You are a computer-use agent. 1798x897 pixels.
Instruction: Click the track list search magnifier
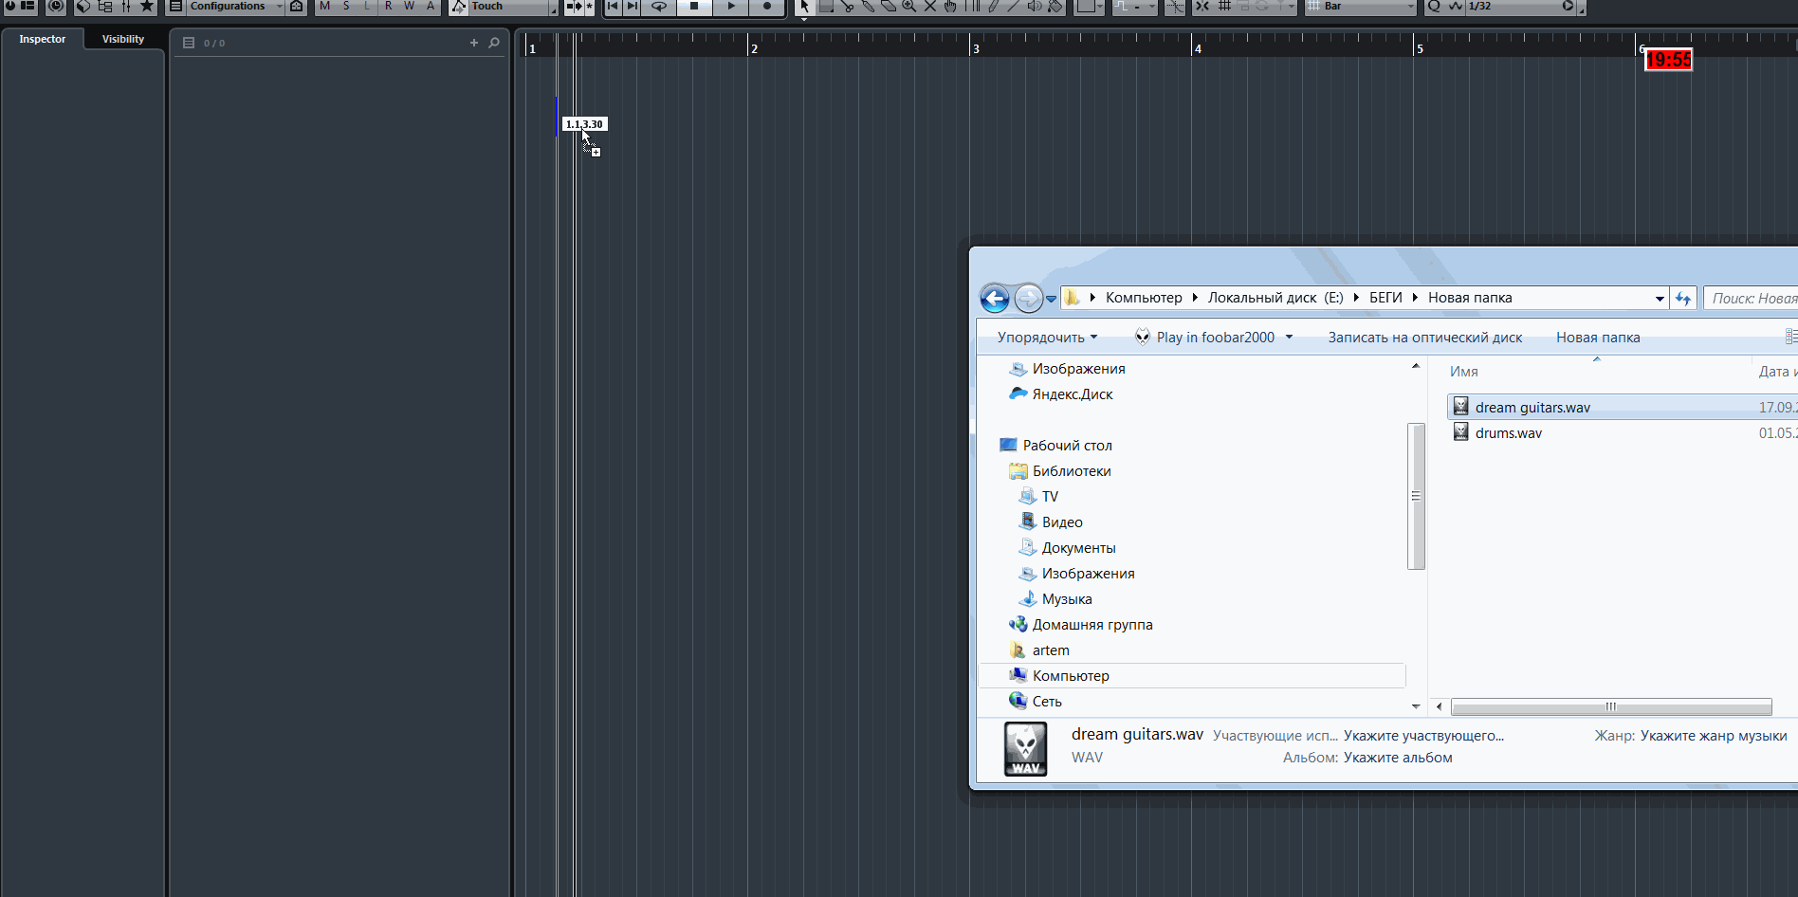pyautogui.click(x=494, y=43)
